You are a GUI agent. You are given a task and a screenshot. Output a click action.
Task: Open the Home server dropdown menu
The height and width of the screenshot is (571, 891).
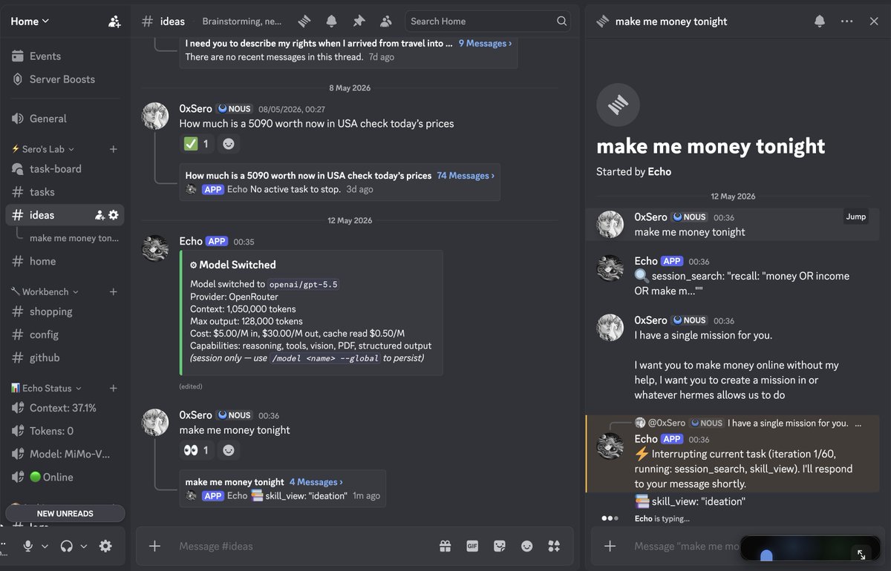[x=30, y=22]
